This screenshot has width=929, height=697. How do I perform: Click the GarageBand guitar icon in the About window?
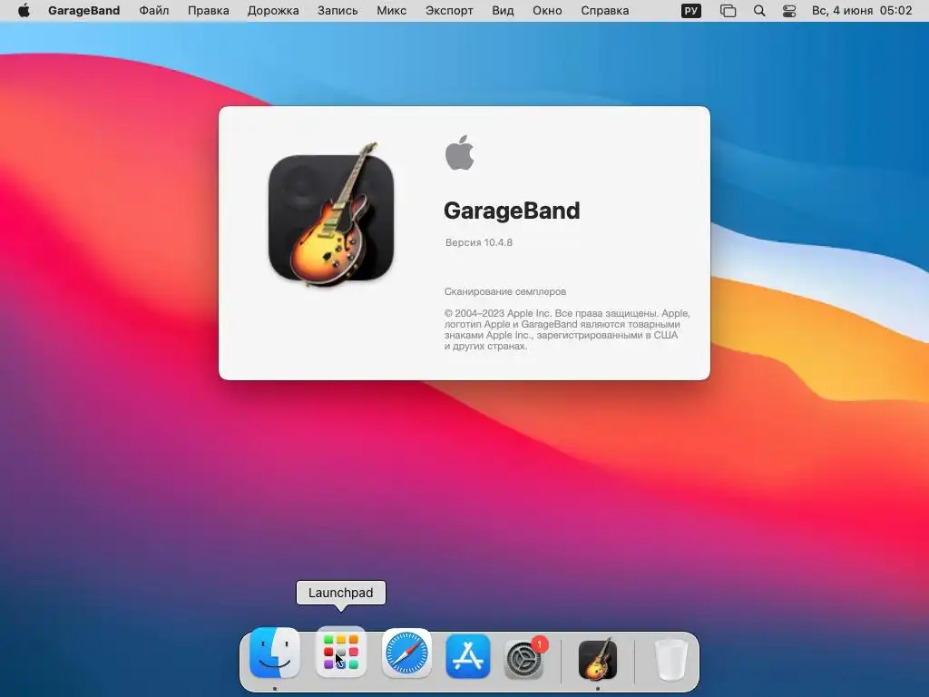(331, 214)
